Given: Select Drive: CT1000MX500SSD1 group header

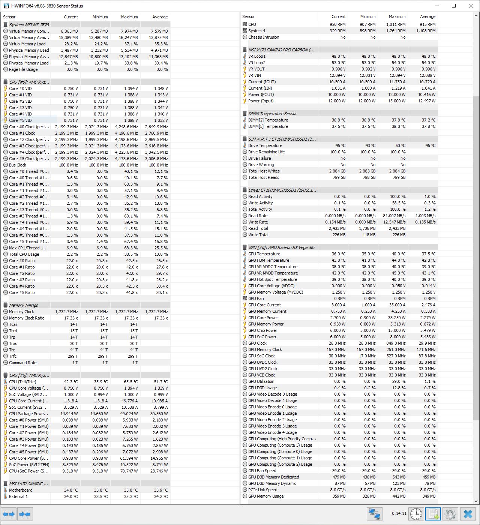Looking at the screenshot, I should (340, 190).
